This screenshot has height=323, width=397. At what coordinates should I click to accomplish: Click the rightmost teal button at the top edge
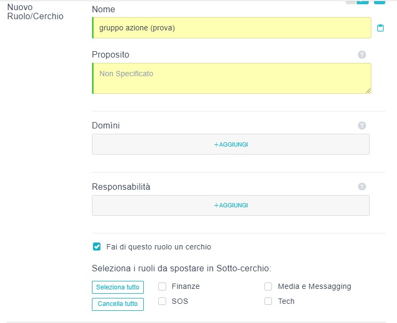click(379, 2)
